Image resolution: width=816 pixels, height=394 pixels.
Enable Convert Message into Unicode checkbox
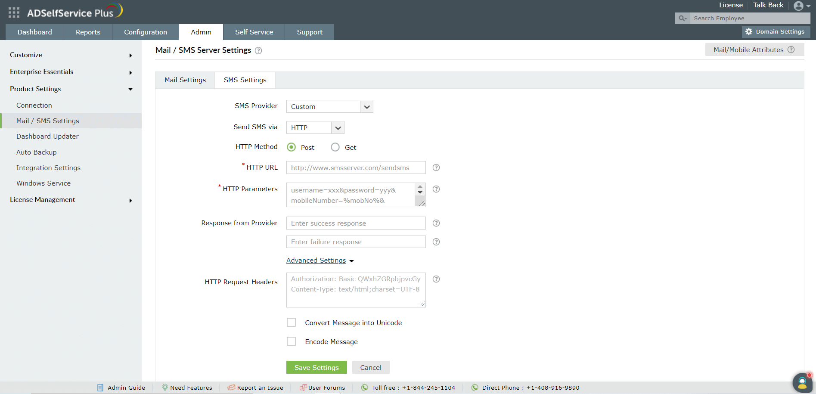click(x=292, y=323)
